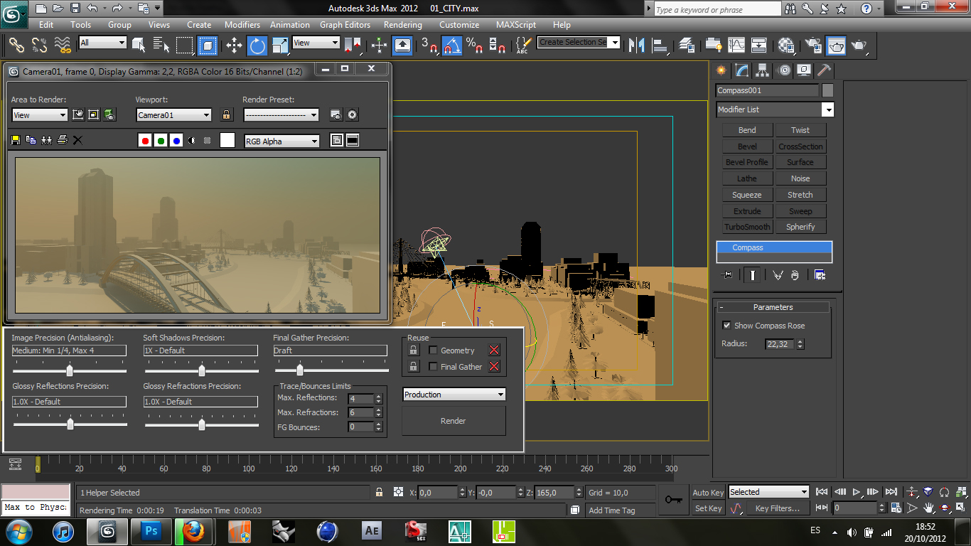971x546 pixels.
Task: Toggle Percent Snap in main toolbar
Action: pyautogui.click(x=475, y=45)
